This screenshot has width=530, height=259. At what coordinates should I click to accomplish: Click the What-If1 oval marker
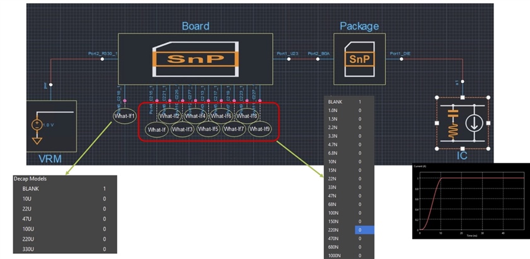[124, 116]
